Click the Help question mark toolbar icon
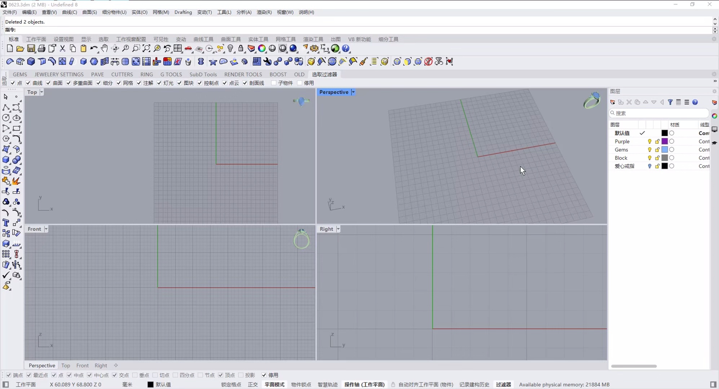Image resolution: width=719 pixels, height=389 pixels. click(x=345, y=48)
